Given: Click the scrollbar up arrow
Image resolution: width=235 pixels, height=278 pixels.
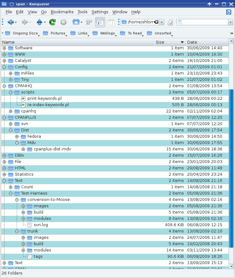Looking at the screenshot, I should click(231, 41).
